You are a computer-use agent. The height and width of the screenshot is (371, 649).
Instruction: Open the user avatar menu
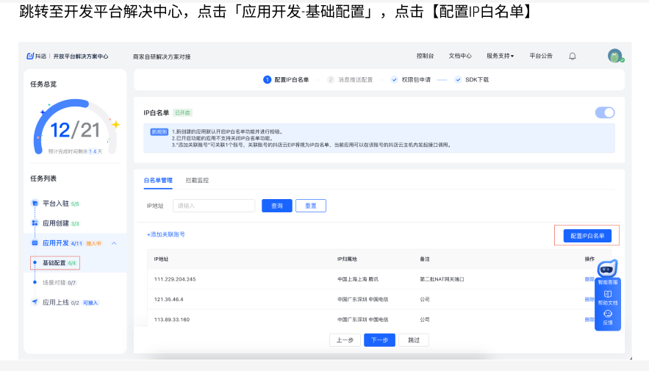click(x=615, y=56)
